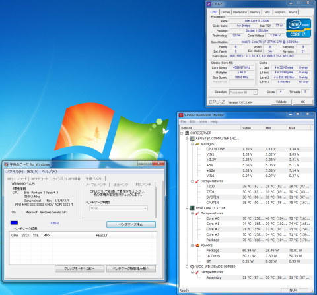317x295 pixels.
Task: Open the Help menu in HWMonitor
Action: pos(214,121)
